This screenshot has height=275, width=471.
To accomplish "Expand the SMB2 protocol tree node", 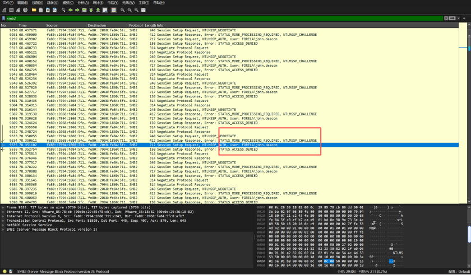I will point(2,230).
